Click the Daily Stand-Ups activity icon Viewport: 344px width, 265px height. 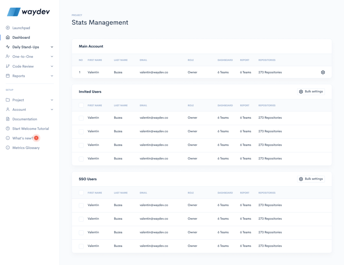point(7,47)
